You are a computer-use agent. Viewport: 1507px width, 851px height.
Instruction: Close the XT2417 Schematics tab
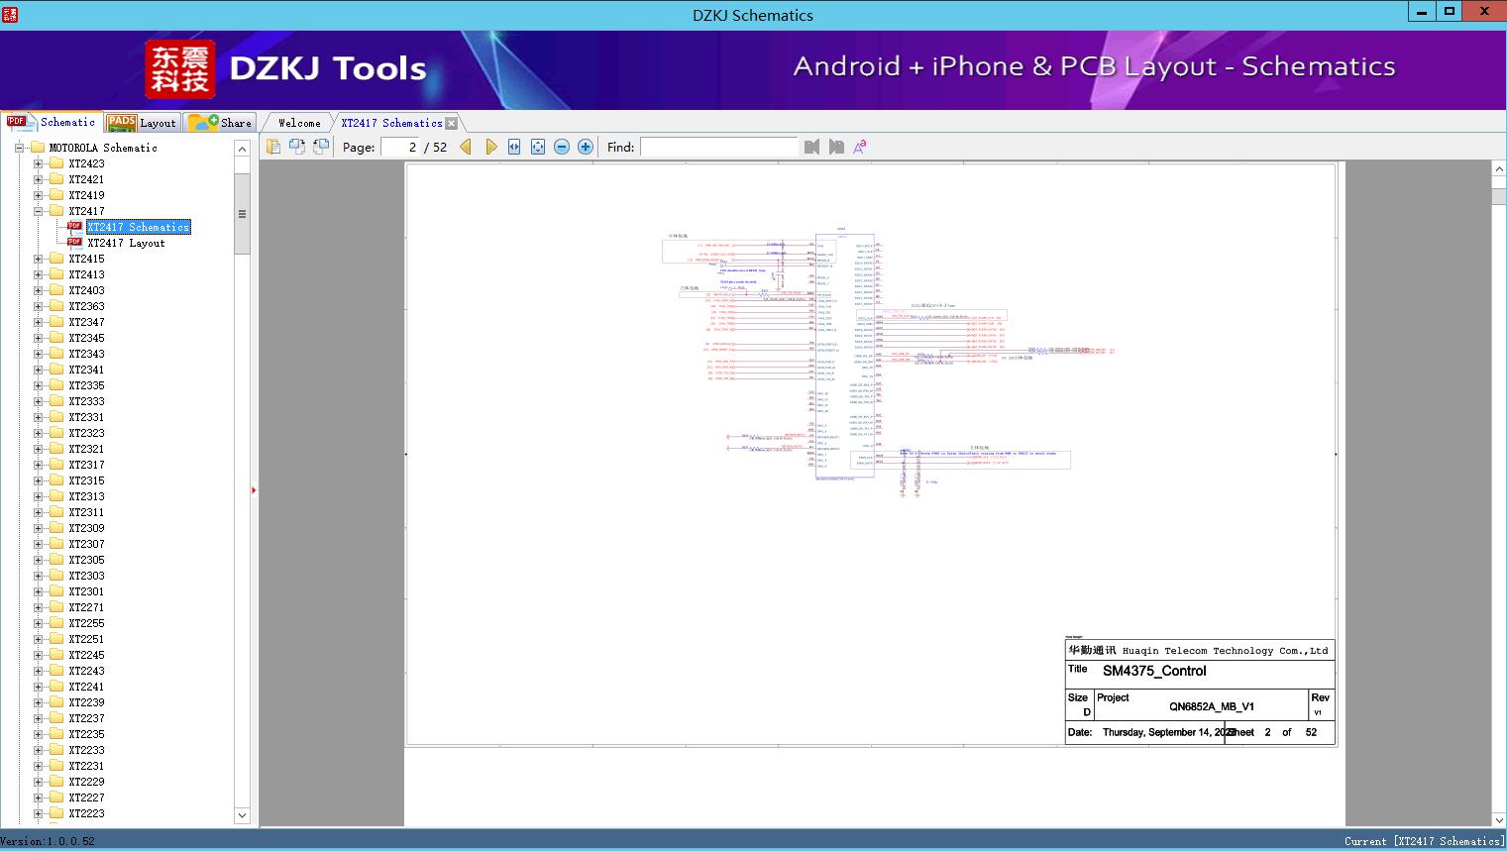click(452, 124)
